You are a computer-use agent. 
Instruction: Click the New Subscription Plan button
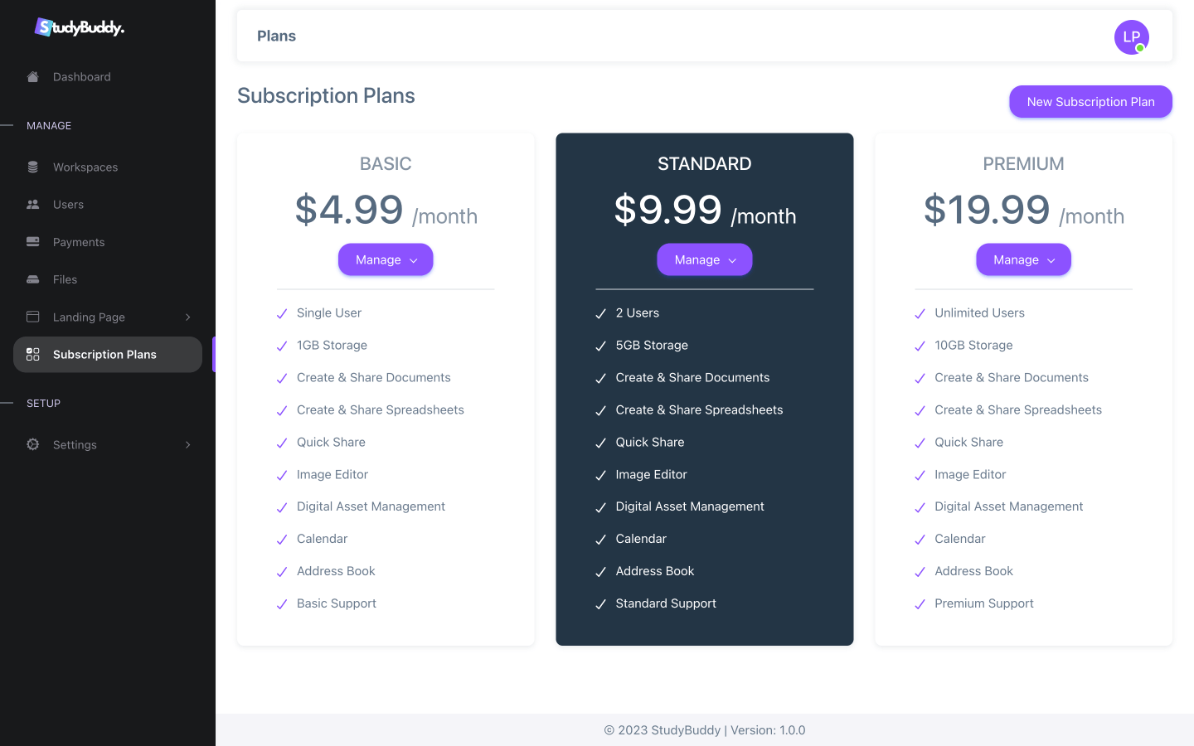pos(1090,102)
